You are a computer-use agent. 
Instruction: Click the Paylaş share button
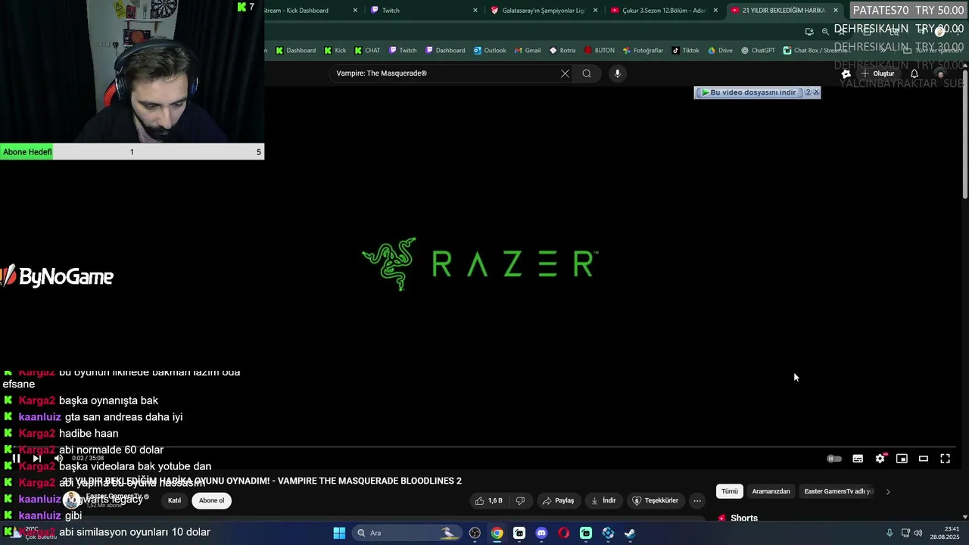558,500
